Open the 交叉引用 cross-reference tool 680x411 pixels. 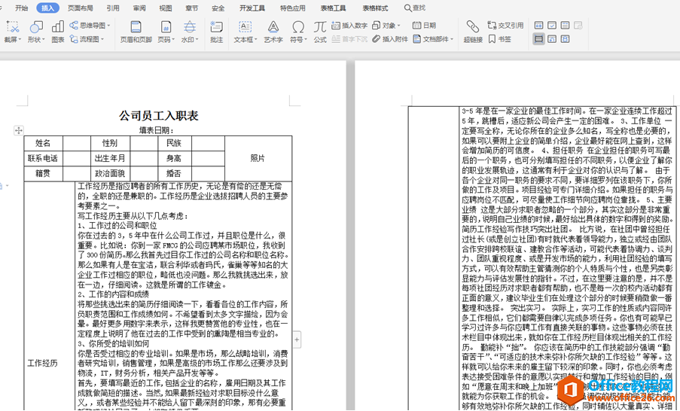point(505,25)
